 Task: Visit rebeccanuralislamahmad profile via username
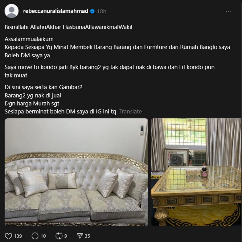coord(55,11)
